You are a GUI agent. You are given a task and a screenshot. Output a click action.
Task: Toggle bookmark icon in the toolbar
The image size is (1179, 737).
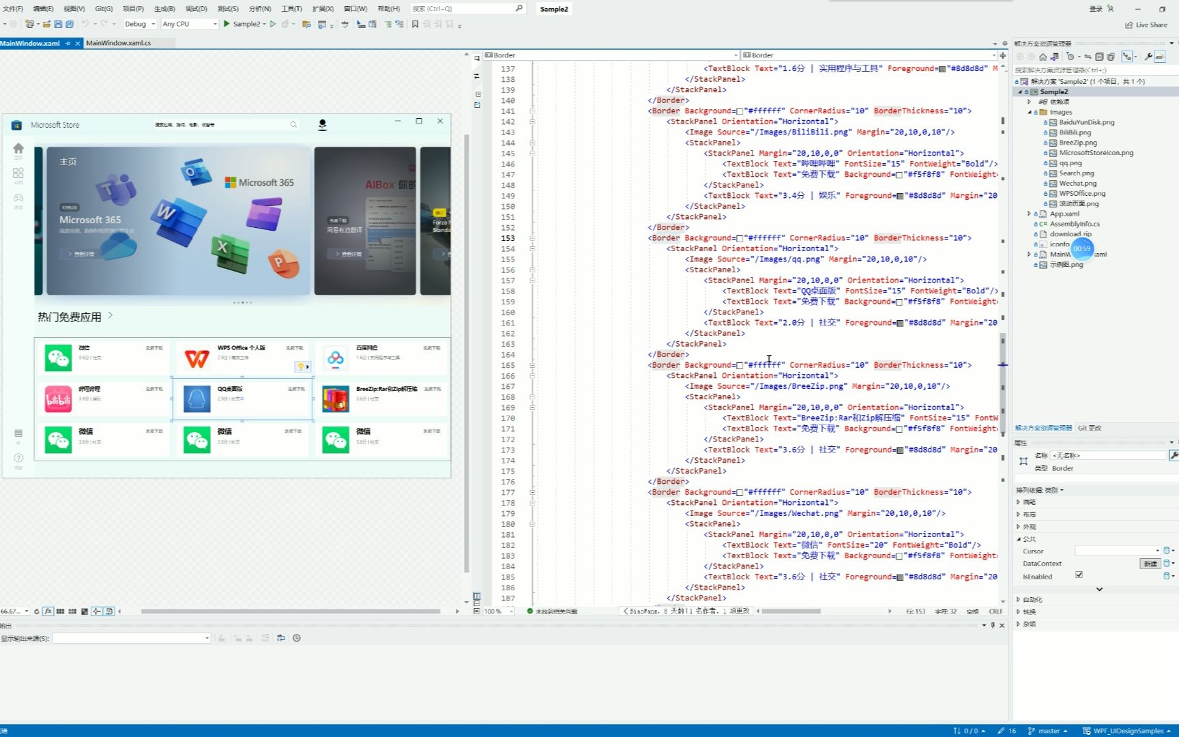pyautogui.click(x=415, y=24)
